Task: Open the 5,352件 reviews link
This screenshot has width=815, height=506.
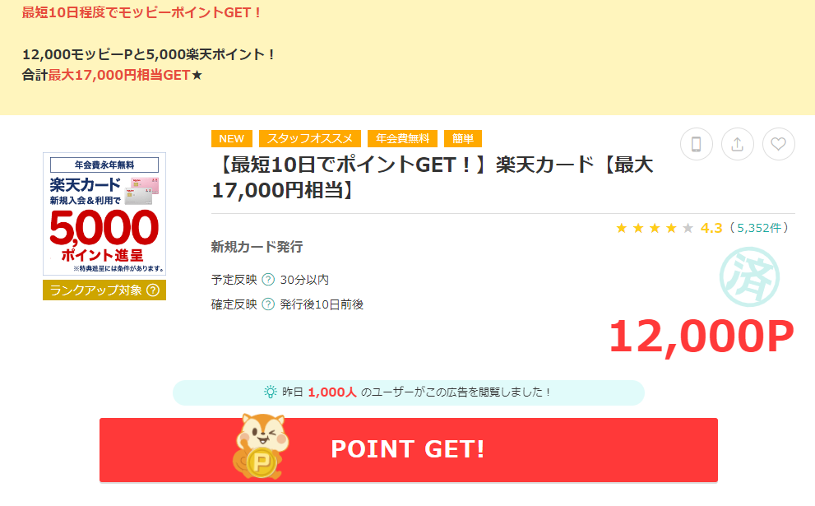Action: pyautogui.click(x=759, y=228)
